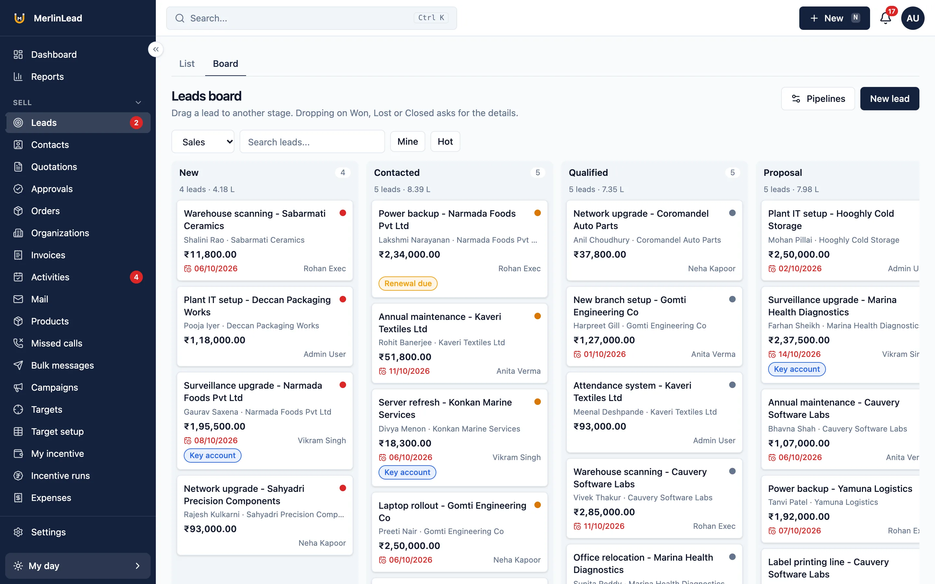Open Plant IT setup - Deccan Packaging Works card

click(x=265, y=326)
